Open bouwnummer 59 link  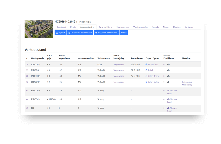coord(27,70)
